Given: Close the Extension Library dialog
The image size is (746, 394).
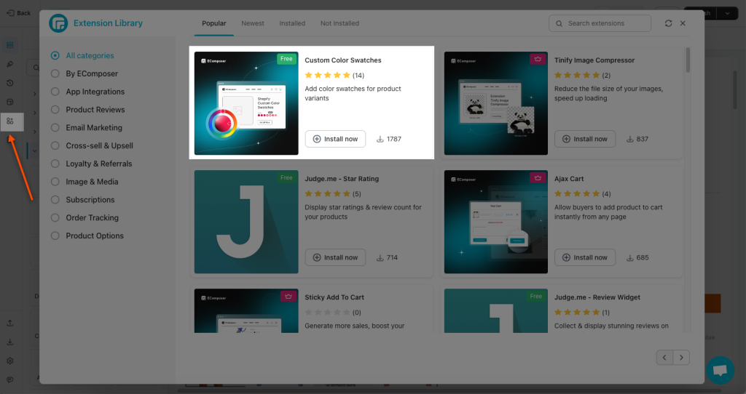Looking at the screenshot, I should point(683,23).
